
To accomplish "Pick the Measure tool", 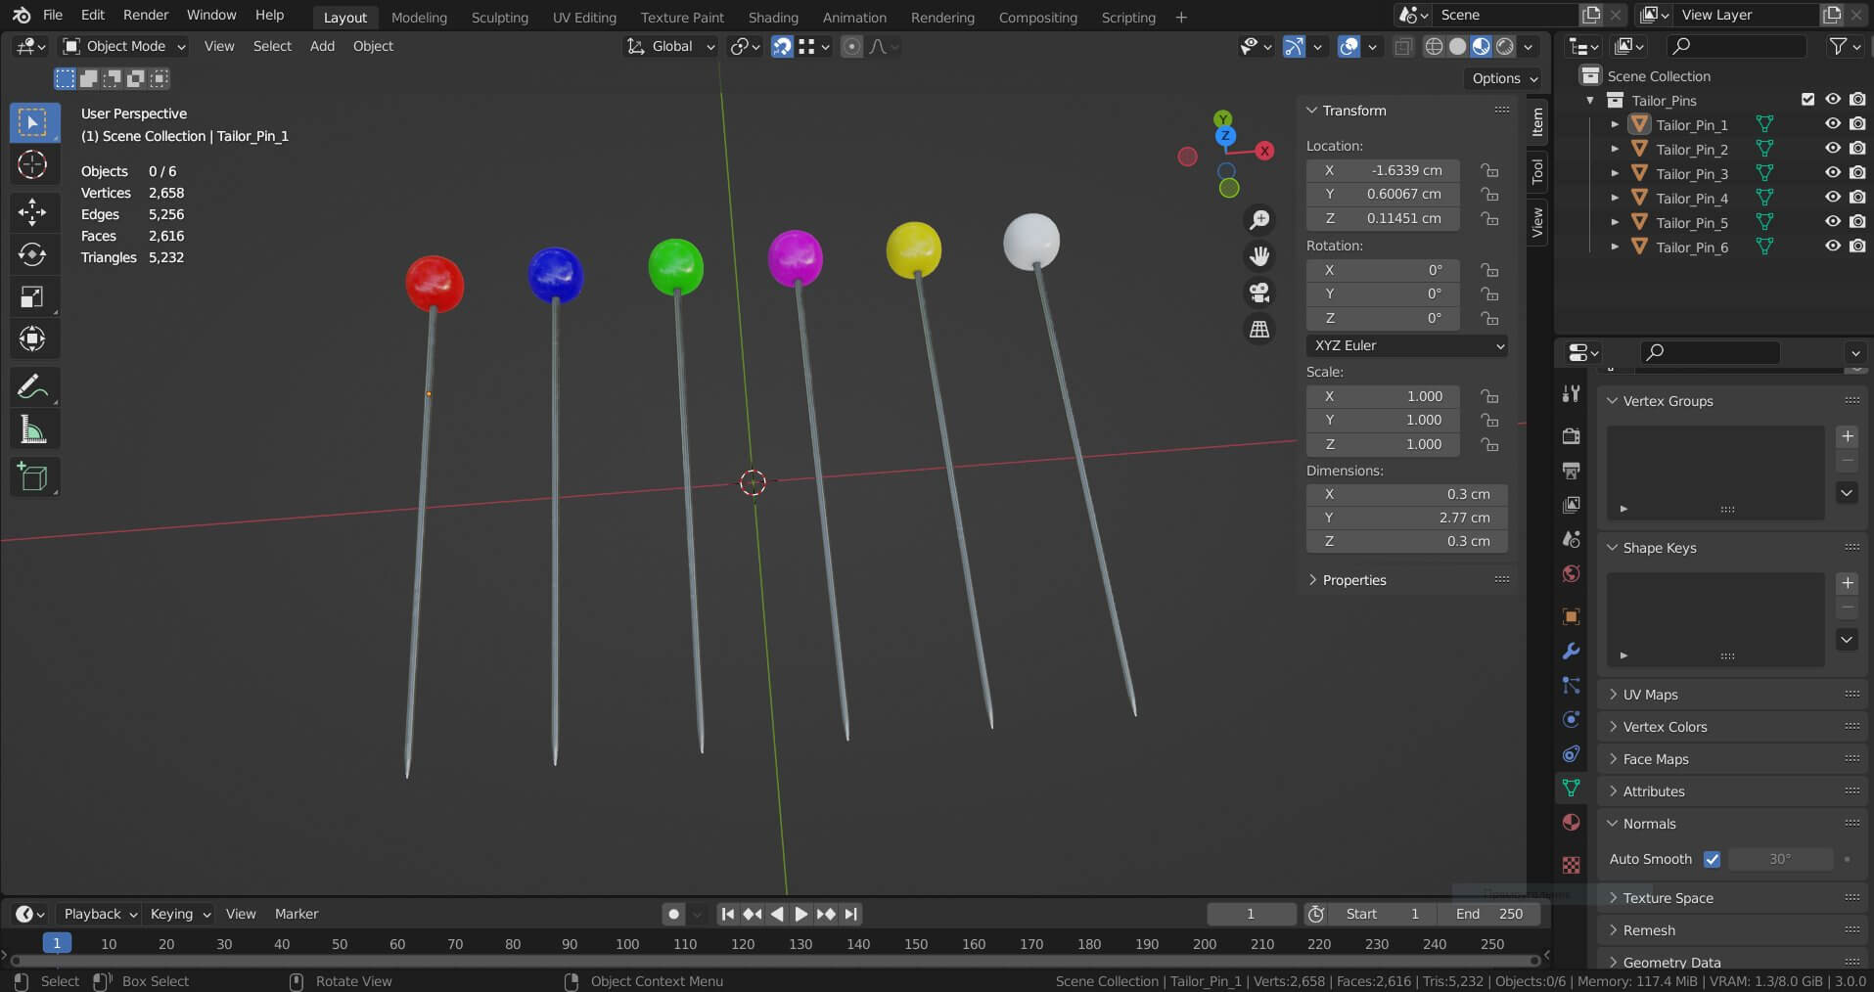I will pos(32,430).
